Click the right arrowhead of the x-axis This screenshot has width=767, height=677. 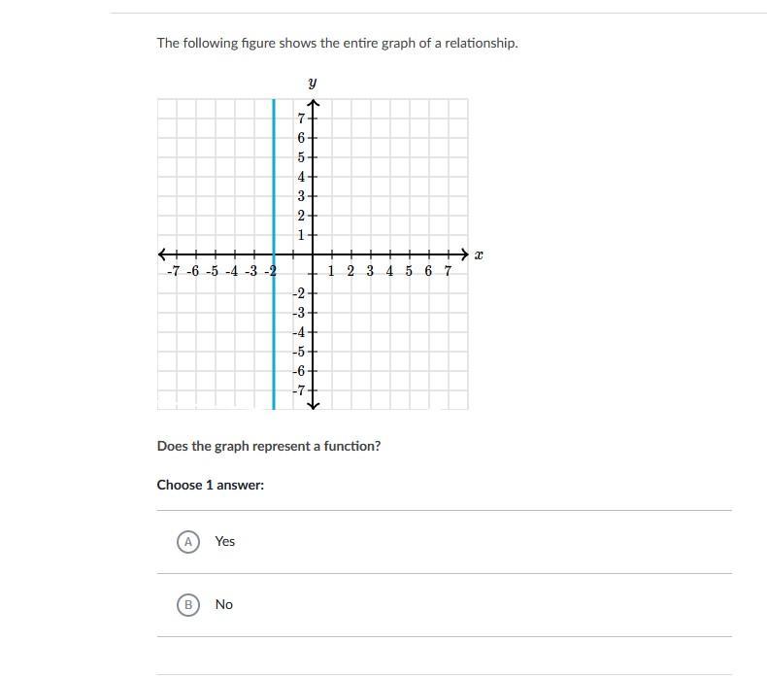click(x=464, y=254)
